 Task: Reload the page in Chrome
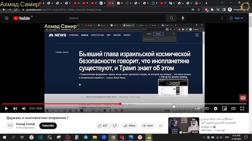tap(16, 9)
